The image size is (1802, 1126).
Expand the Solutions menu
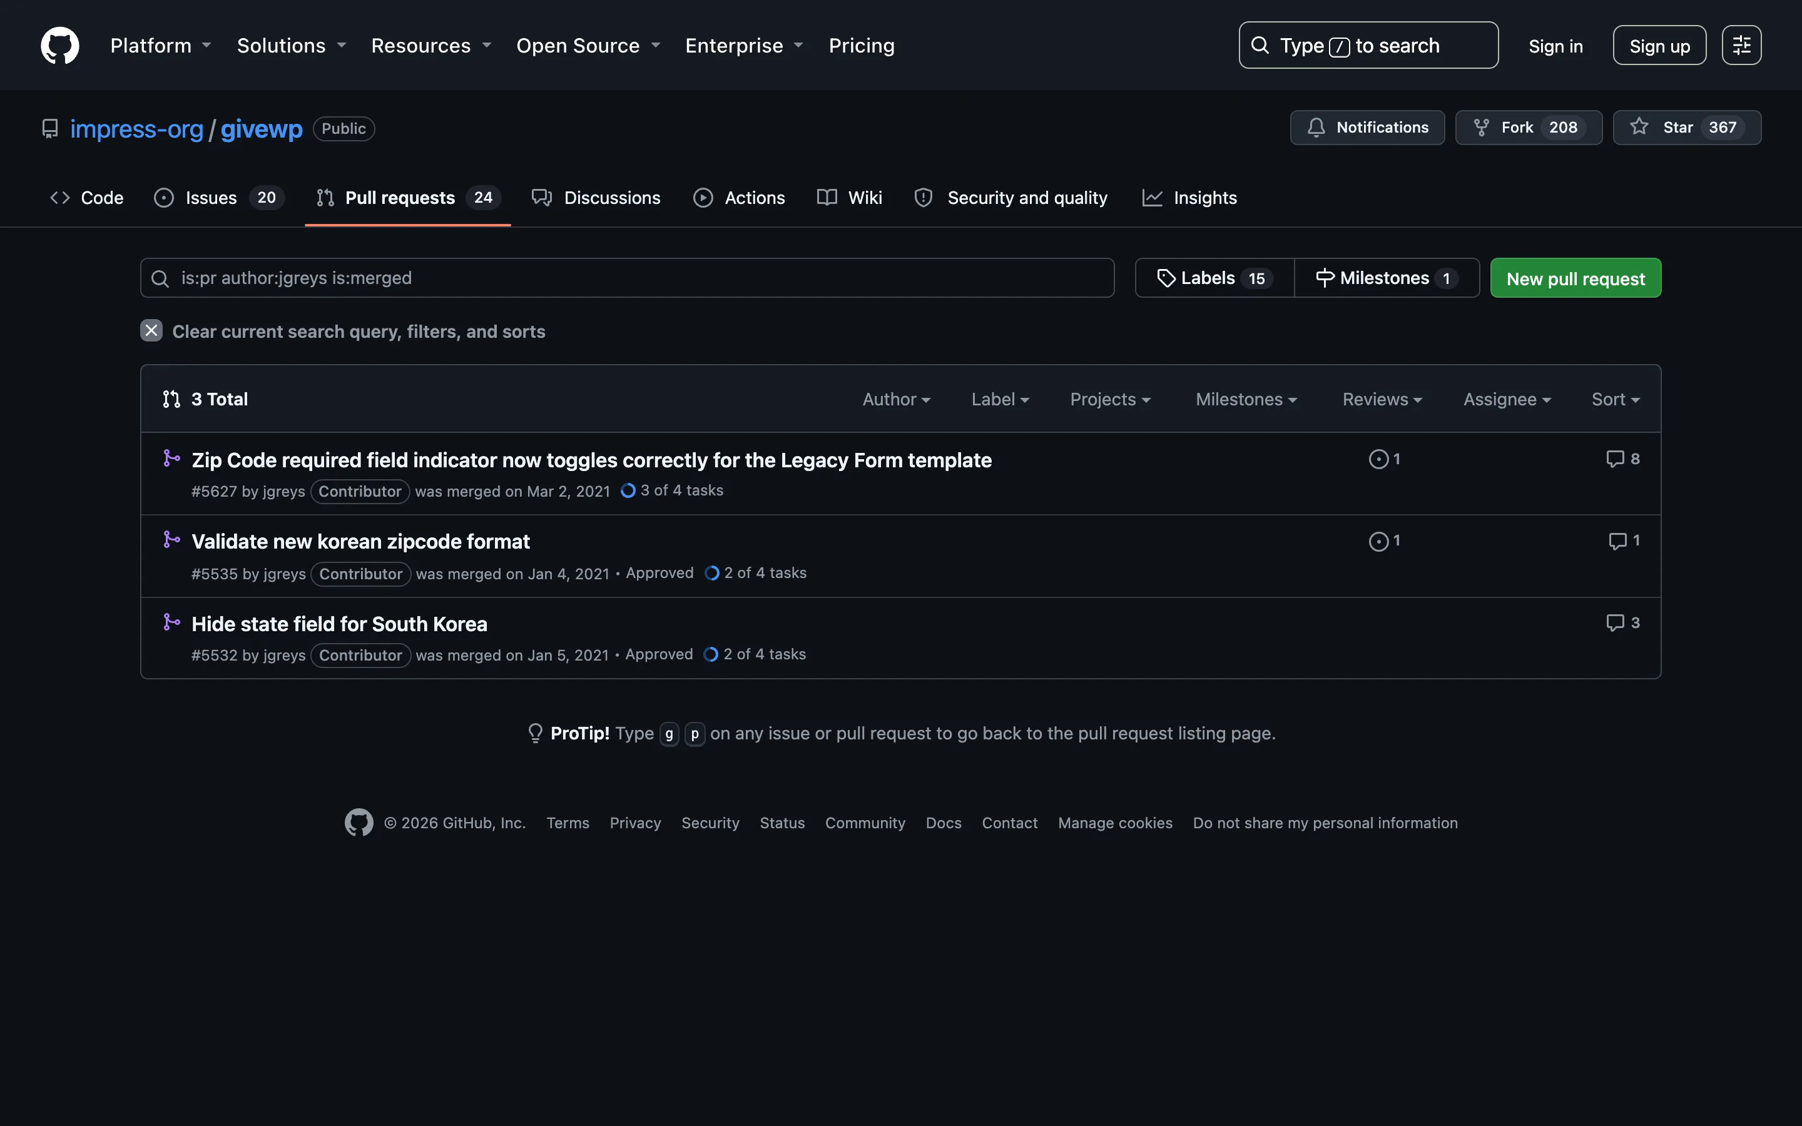291,46
